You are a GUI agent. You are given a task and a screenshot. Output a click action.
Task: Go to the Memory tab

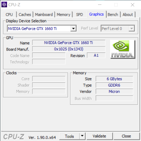pos(63,15)
